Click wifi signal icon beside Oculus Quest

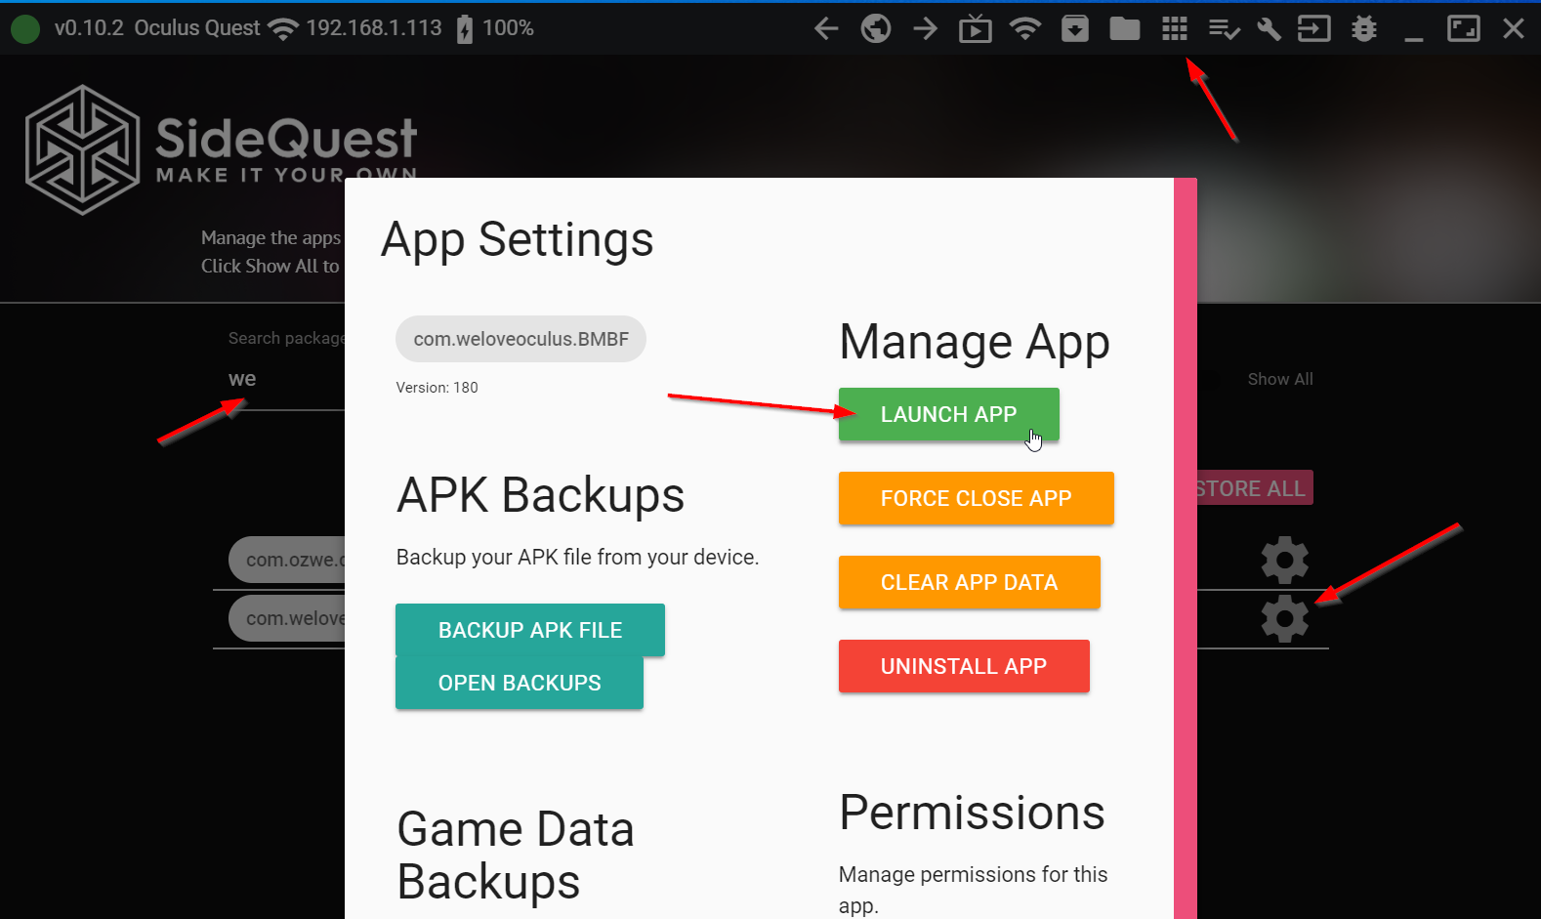(x=283, y=28)
